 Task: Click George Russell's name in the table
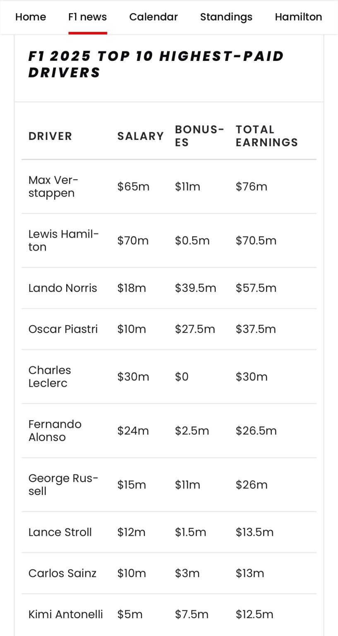click(63, 484)
